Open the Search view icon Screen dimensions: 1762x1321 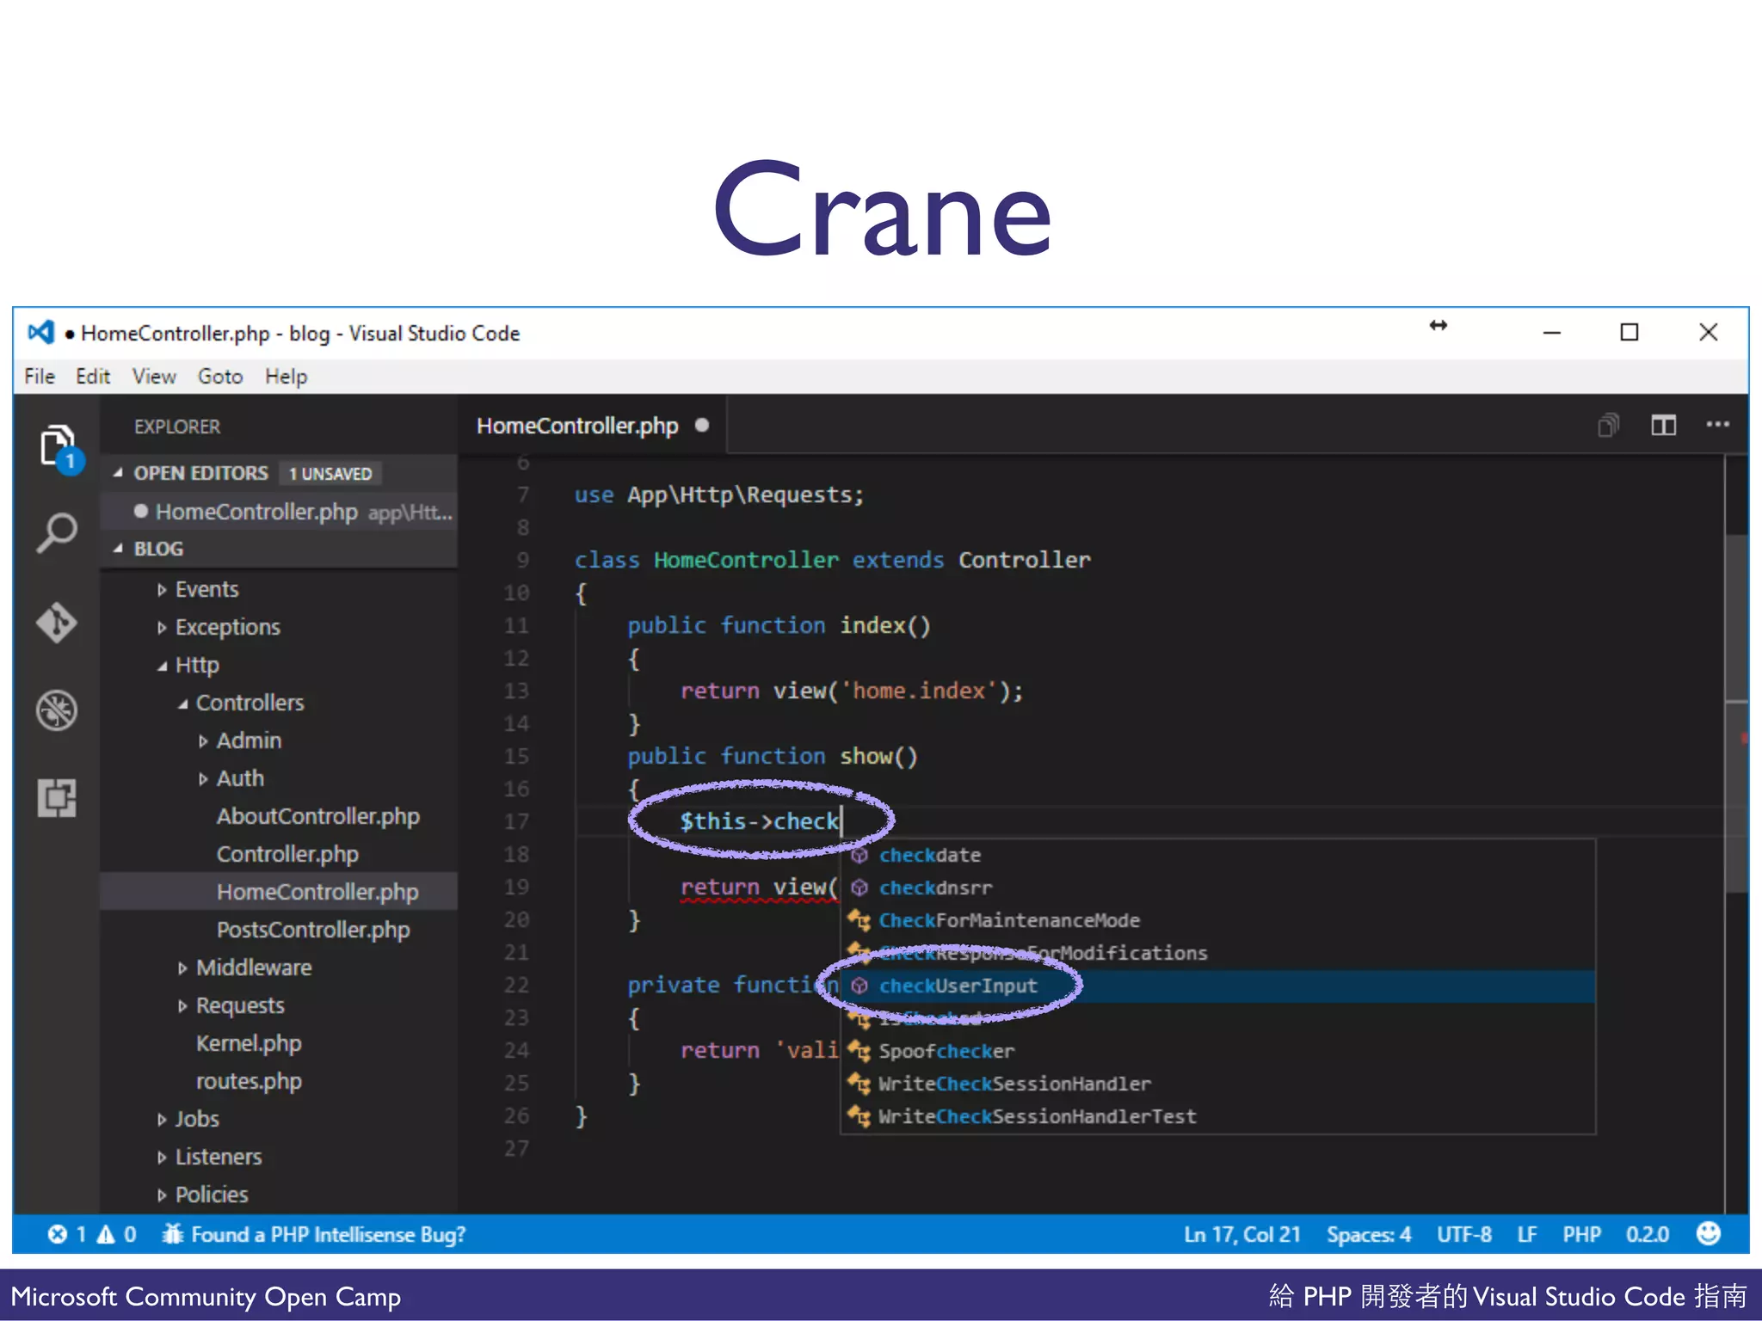tap(58, 532)
